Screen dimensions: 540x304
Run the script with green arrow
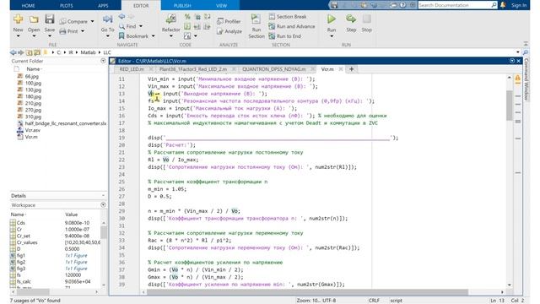(332, 19)
